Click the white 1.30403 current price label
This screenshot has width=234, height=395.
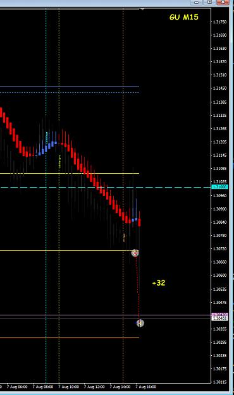(219, 319)
